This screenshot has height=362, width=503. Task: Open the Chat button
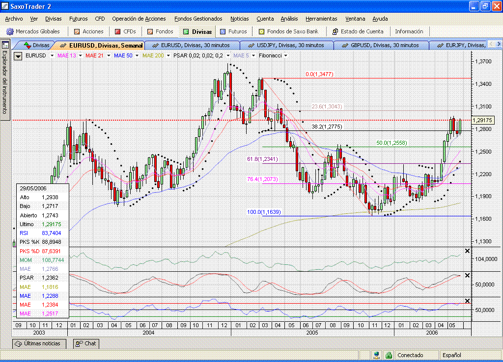(x=86, y=344)
